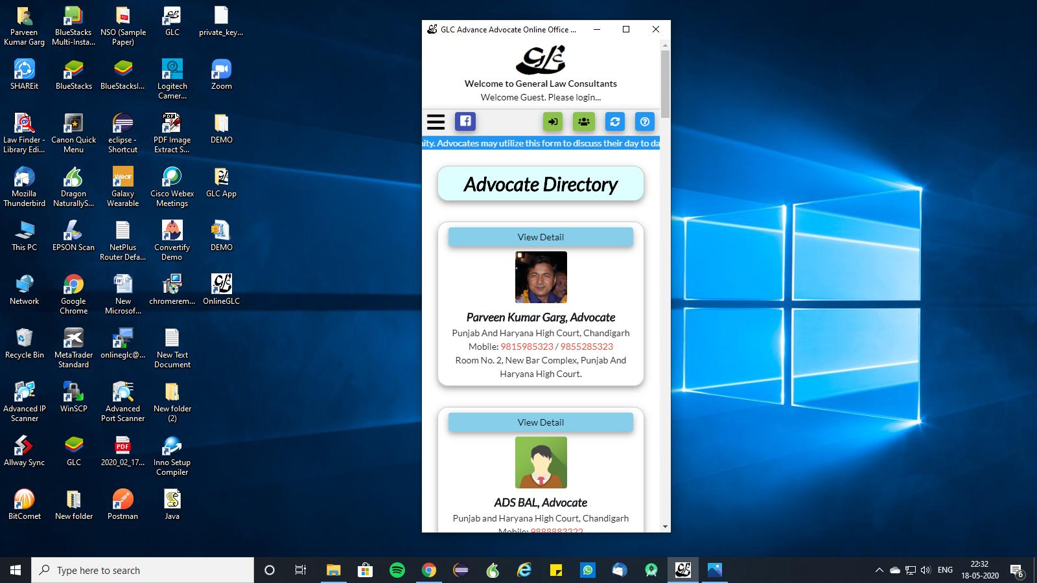Select ADS BAL, Advocate name text

coord(541,503)
